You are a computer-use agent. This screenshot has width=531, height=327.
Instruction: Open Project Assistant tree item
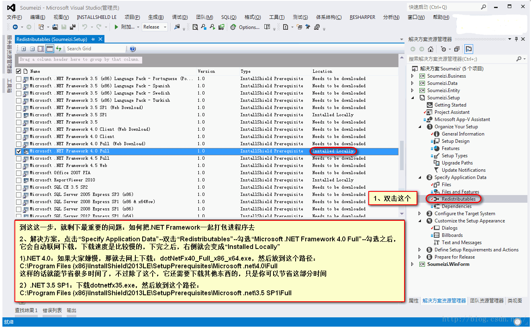(452, 112)
